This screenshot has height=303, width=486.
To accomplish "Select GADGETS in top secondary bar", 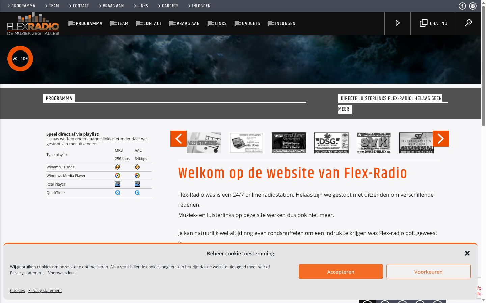I will pyautogui.click(x=168, y=6).
